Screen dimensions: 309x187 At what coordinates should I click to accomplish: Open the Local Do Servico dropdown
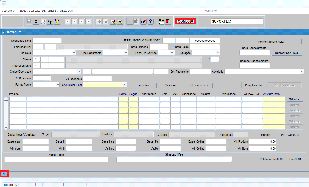[172, 53]
